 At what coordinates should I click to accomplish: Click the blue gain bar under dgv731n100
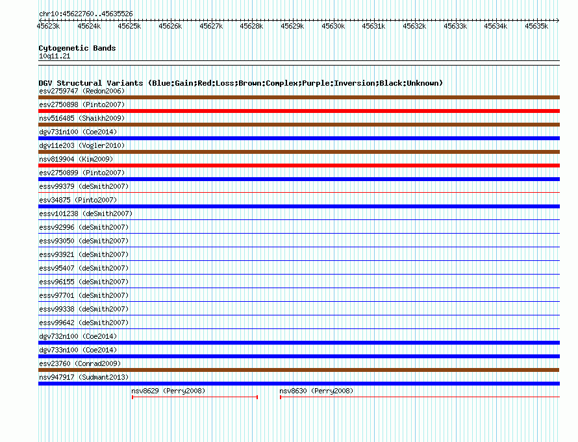click(x=299, y=138)
